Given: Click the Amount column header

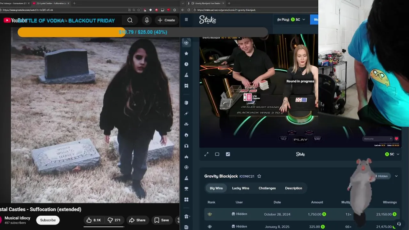Looking at the screenshot, I should click(x=317, y=202).
